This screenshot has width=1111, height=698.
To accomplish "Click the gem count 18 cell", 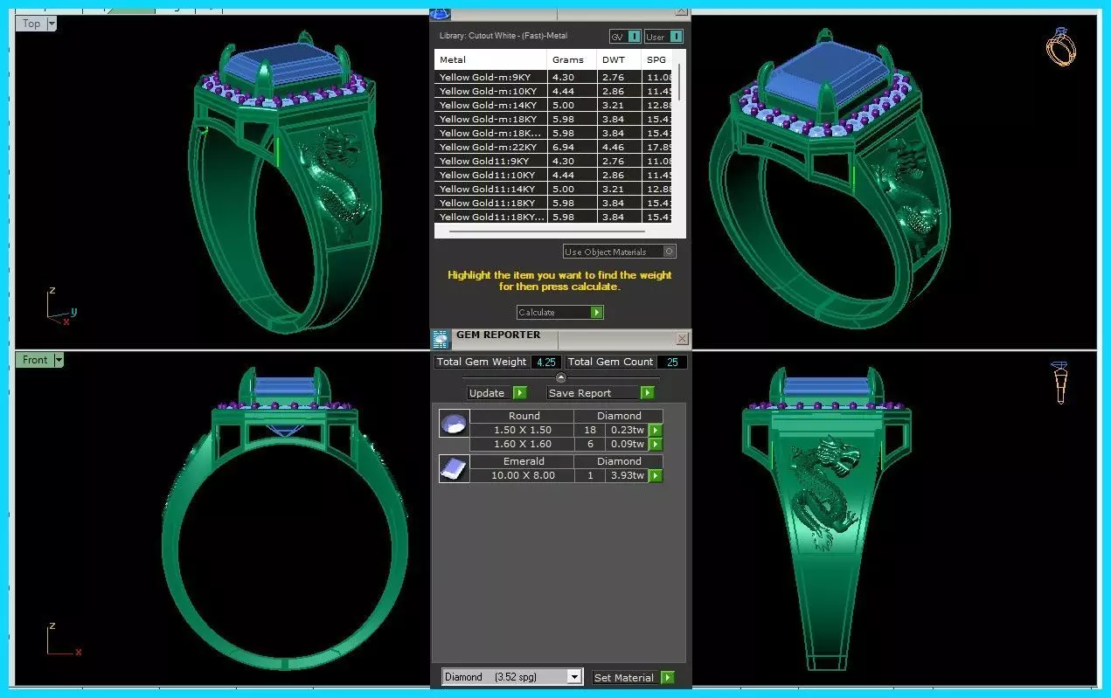I will pos(590,431).
